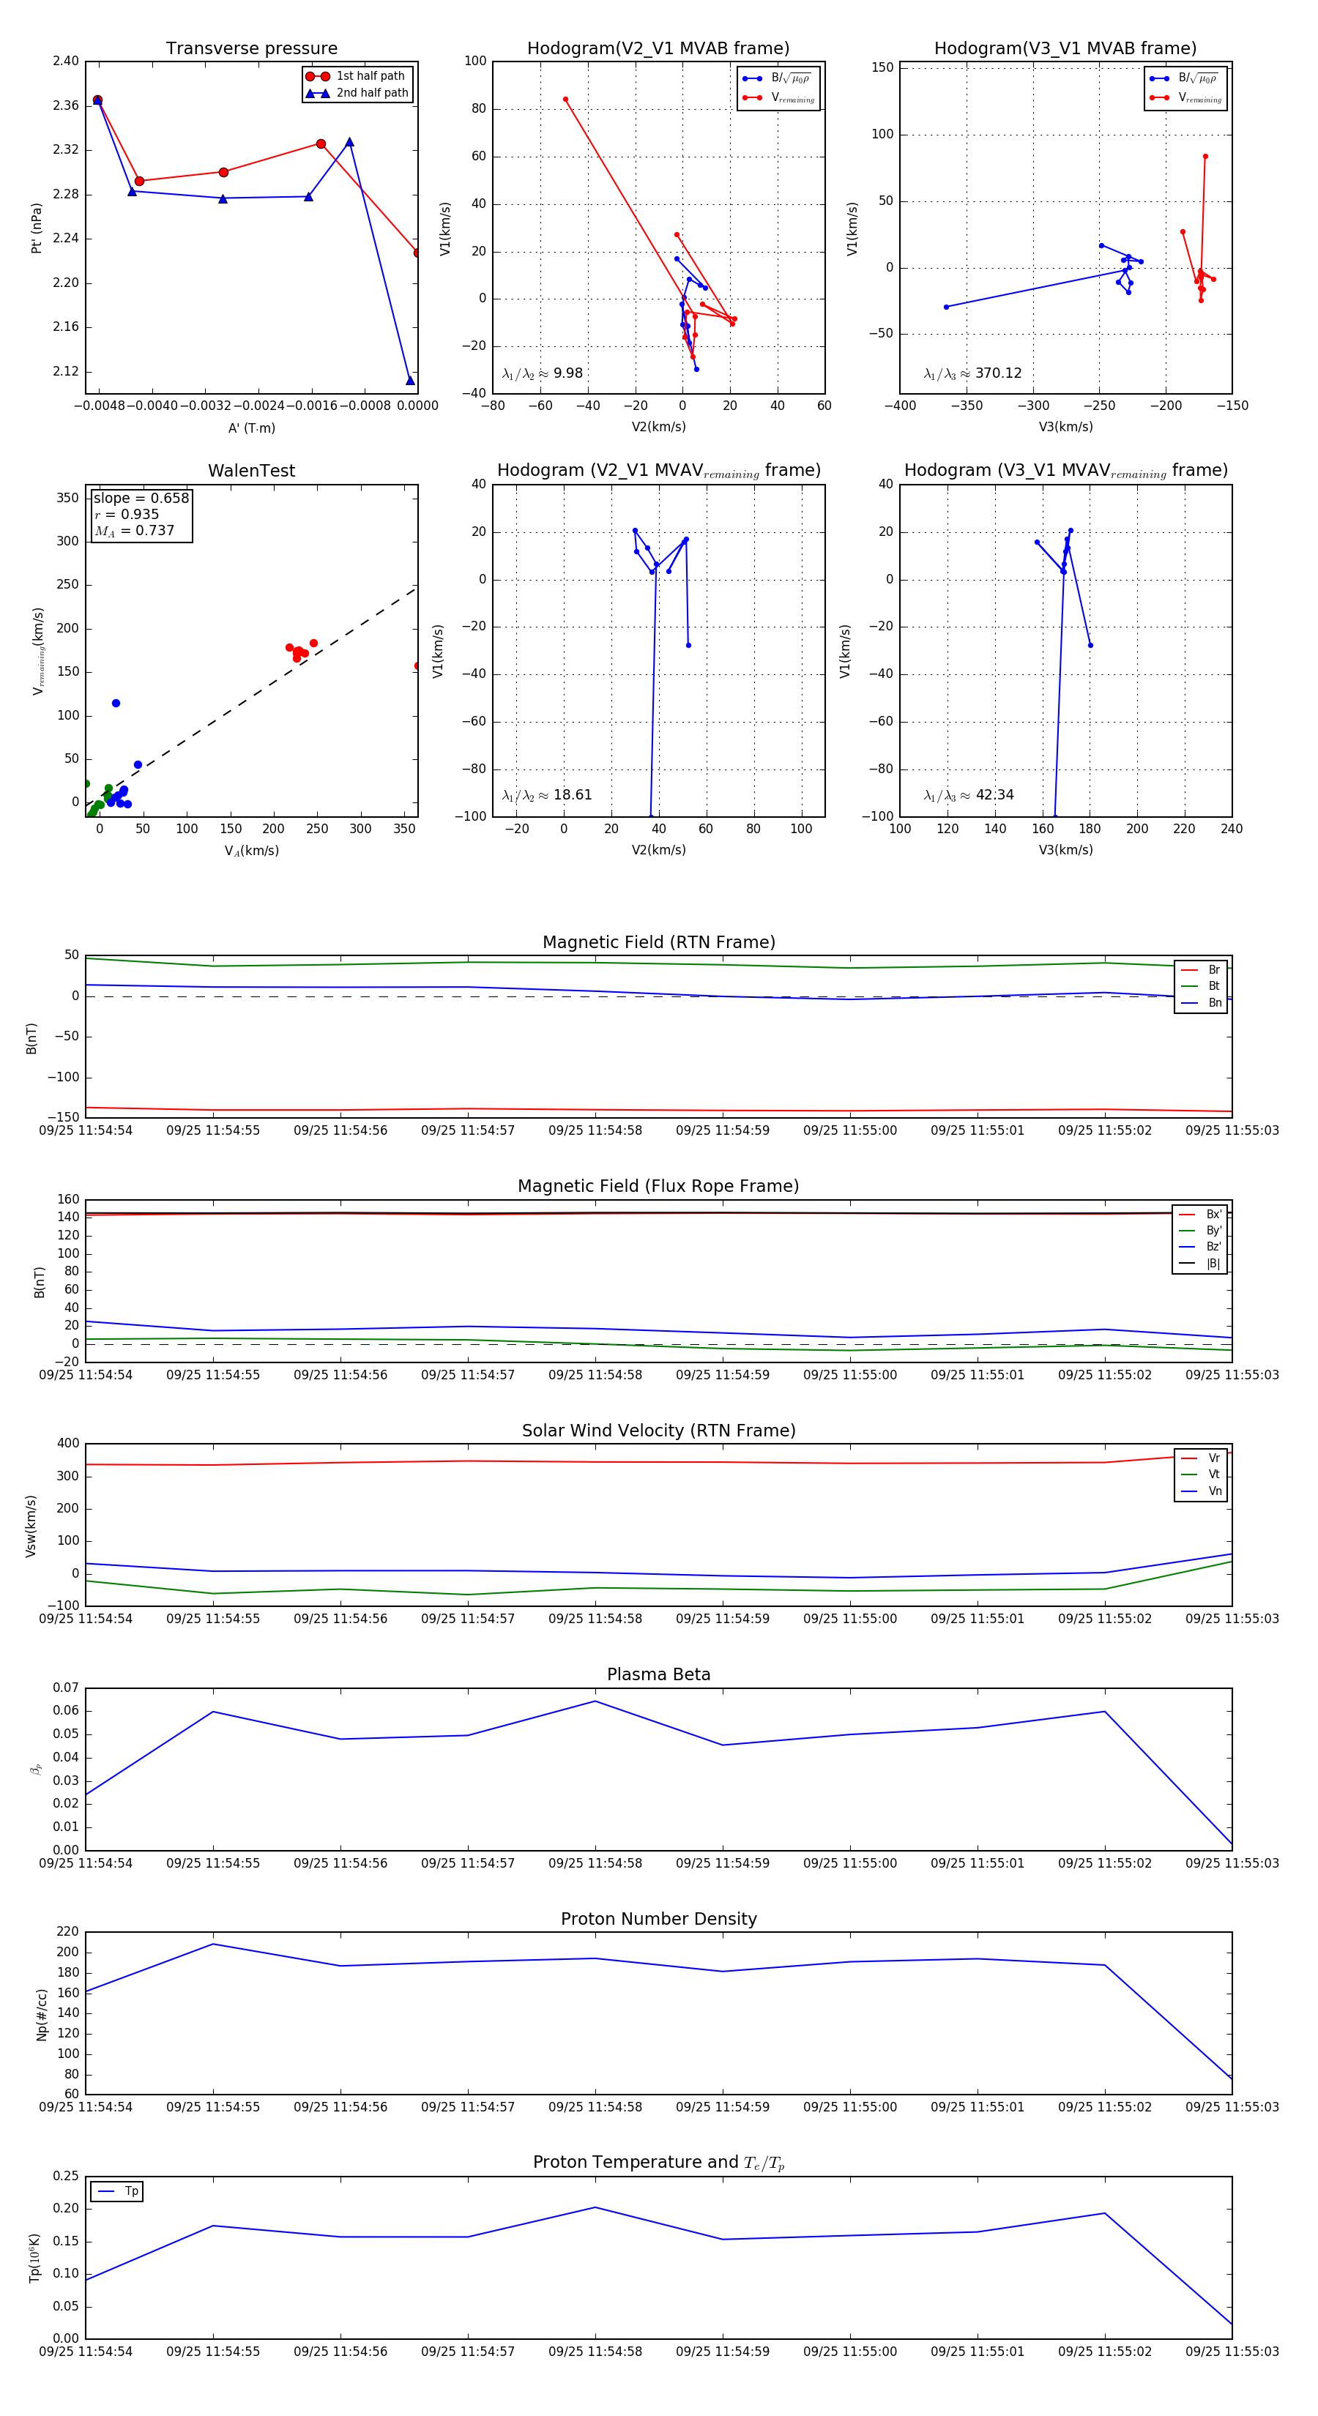
Task: Click the B/sqrt(μ0ρ) legend marker in V2_V1 MVAB hodogram
Action: pos(751,79)
